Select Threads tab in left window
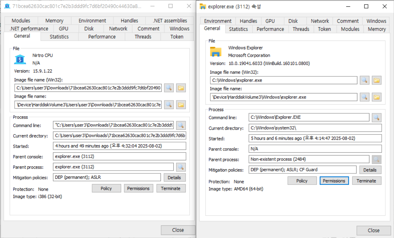 click(143, 37)
